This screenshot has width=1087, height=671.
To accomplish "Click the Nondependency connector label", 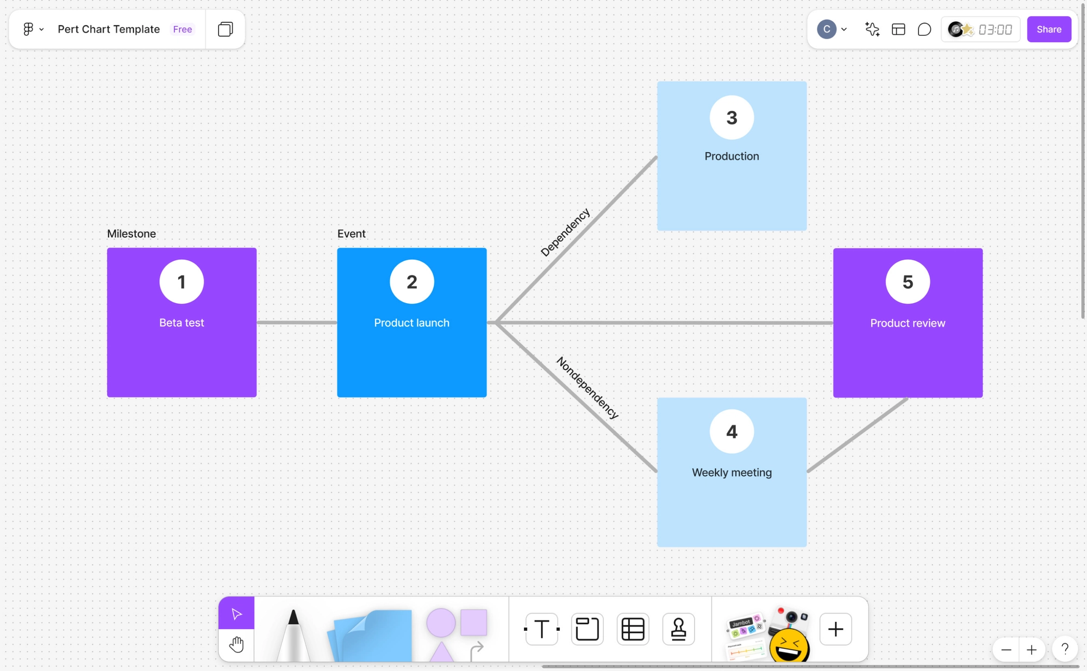I will click(588, 387).
